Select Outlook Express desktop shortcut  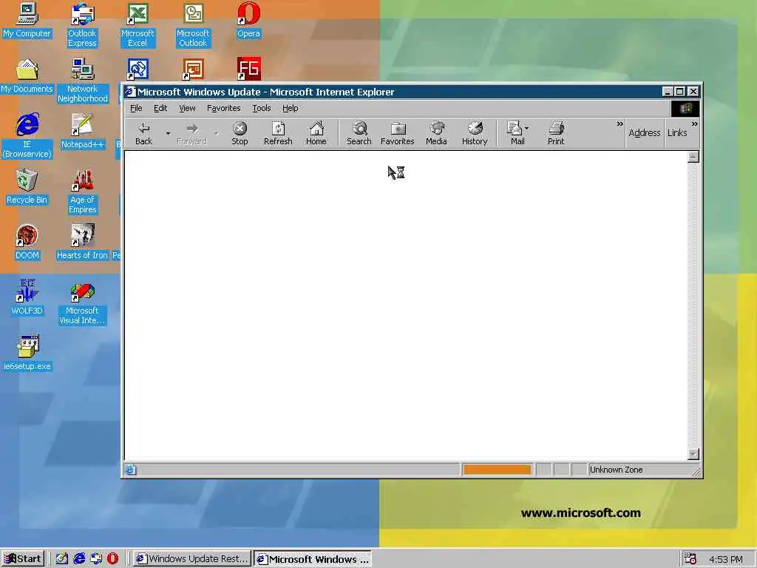click(x=83, y=25)
